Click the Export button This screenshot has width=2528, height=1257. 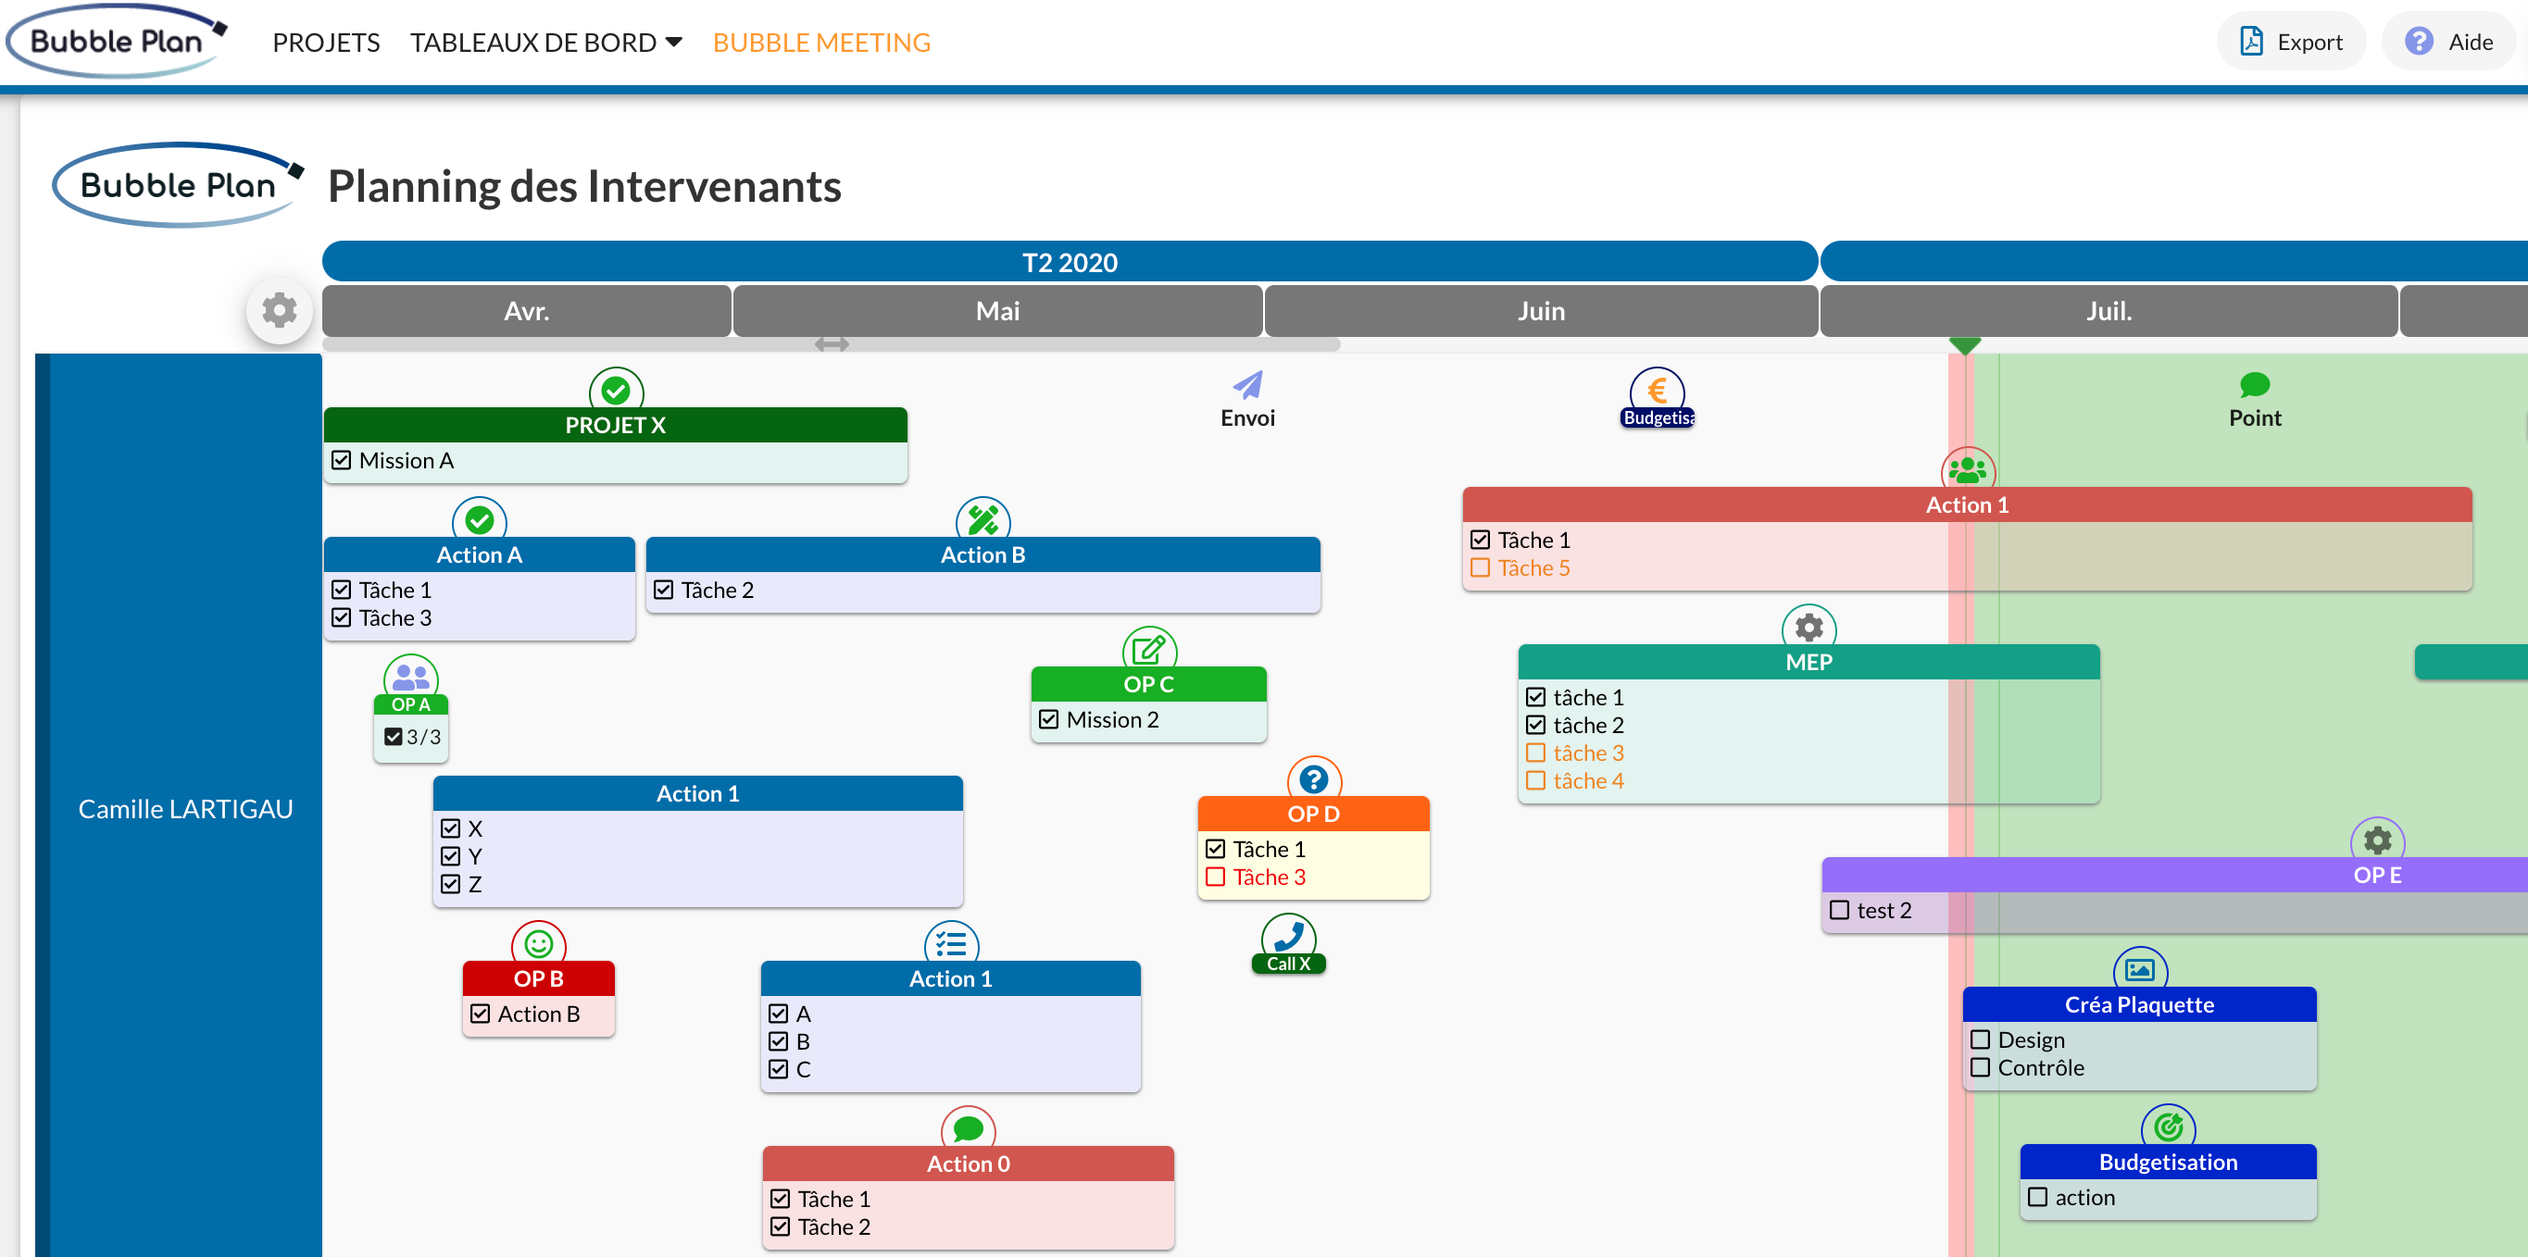2291,43
